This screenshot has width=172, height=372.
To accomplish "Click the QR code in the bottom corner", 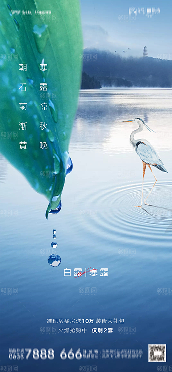I will tap(157, 353).
